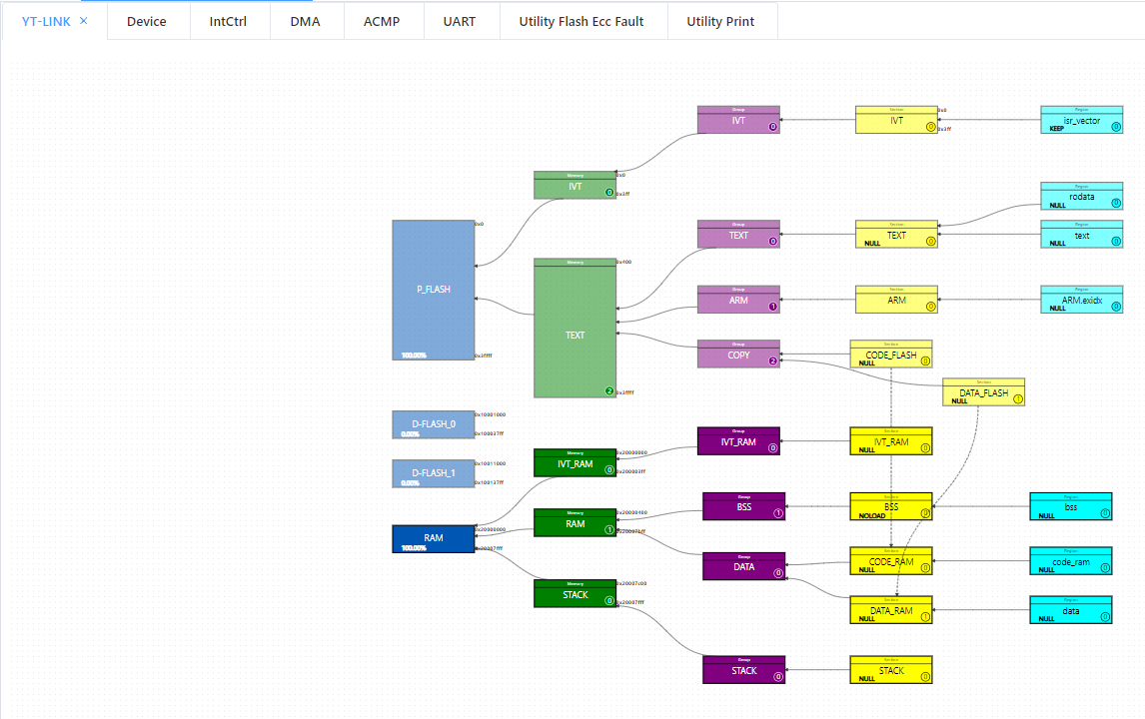Select the ARM.exidx region node
This screenshot has height=719, width=1145.
tap(1081, 300)
